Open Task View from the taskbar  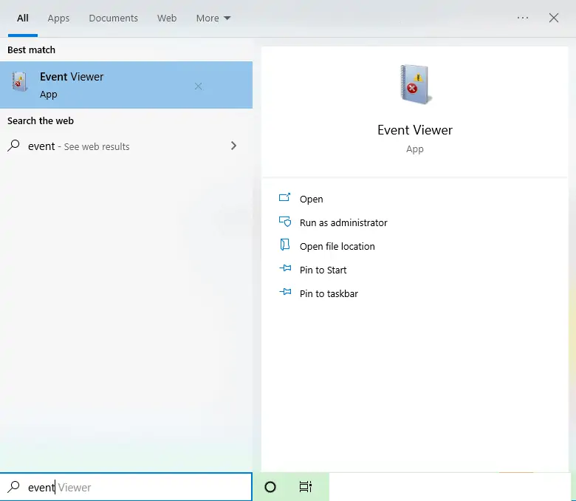tap(305, 487)
